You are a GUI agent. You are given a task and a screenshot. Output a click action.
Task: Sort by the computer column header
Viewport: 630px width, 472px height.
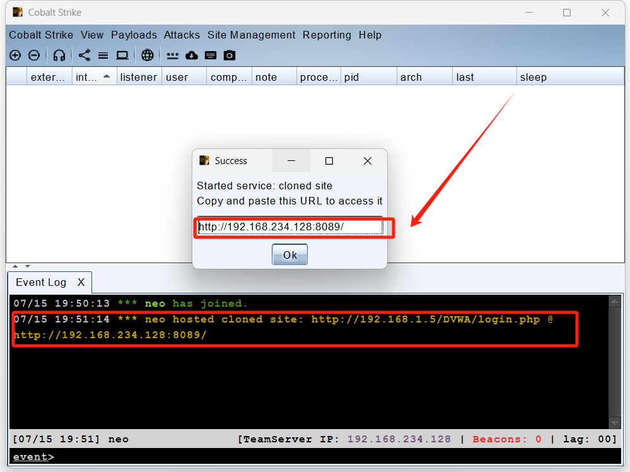(229, 77)
